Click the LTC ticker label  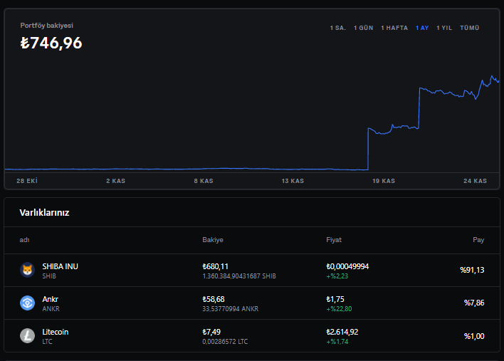(47, 342)
